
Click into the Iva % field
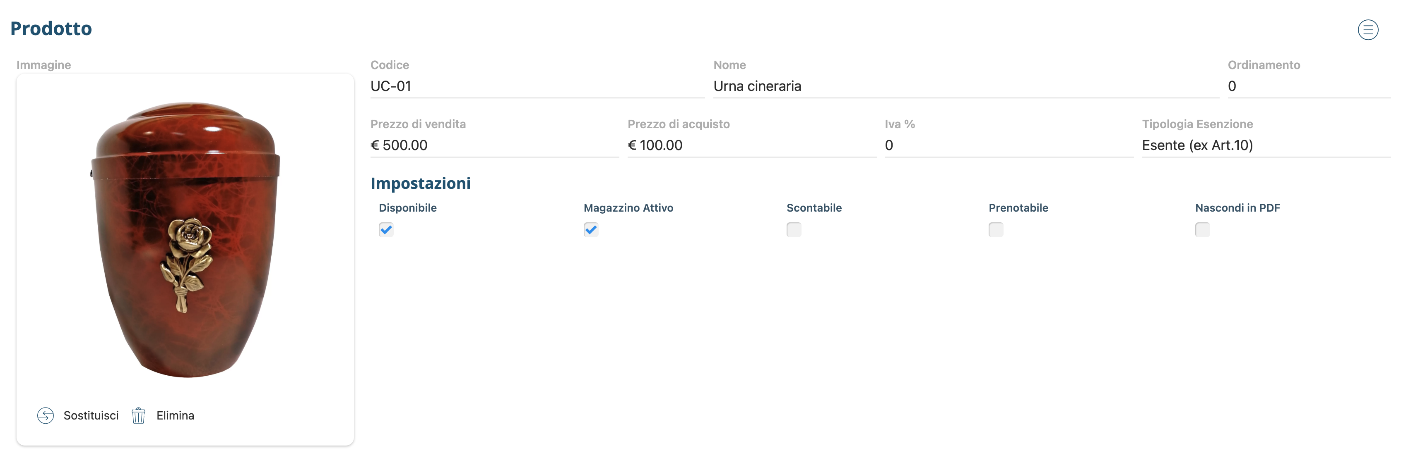[x=1009, y=145]
